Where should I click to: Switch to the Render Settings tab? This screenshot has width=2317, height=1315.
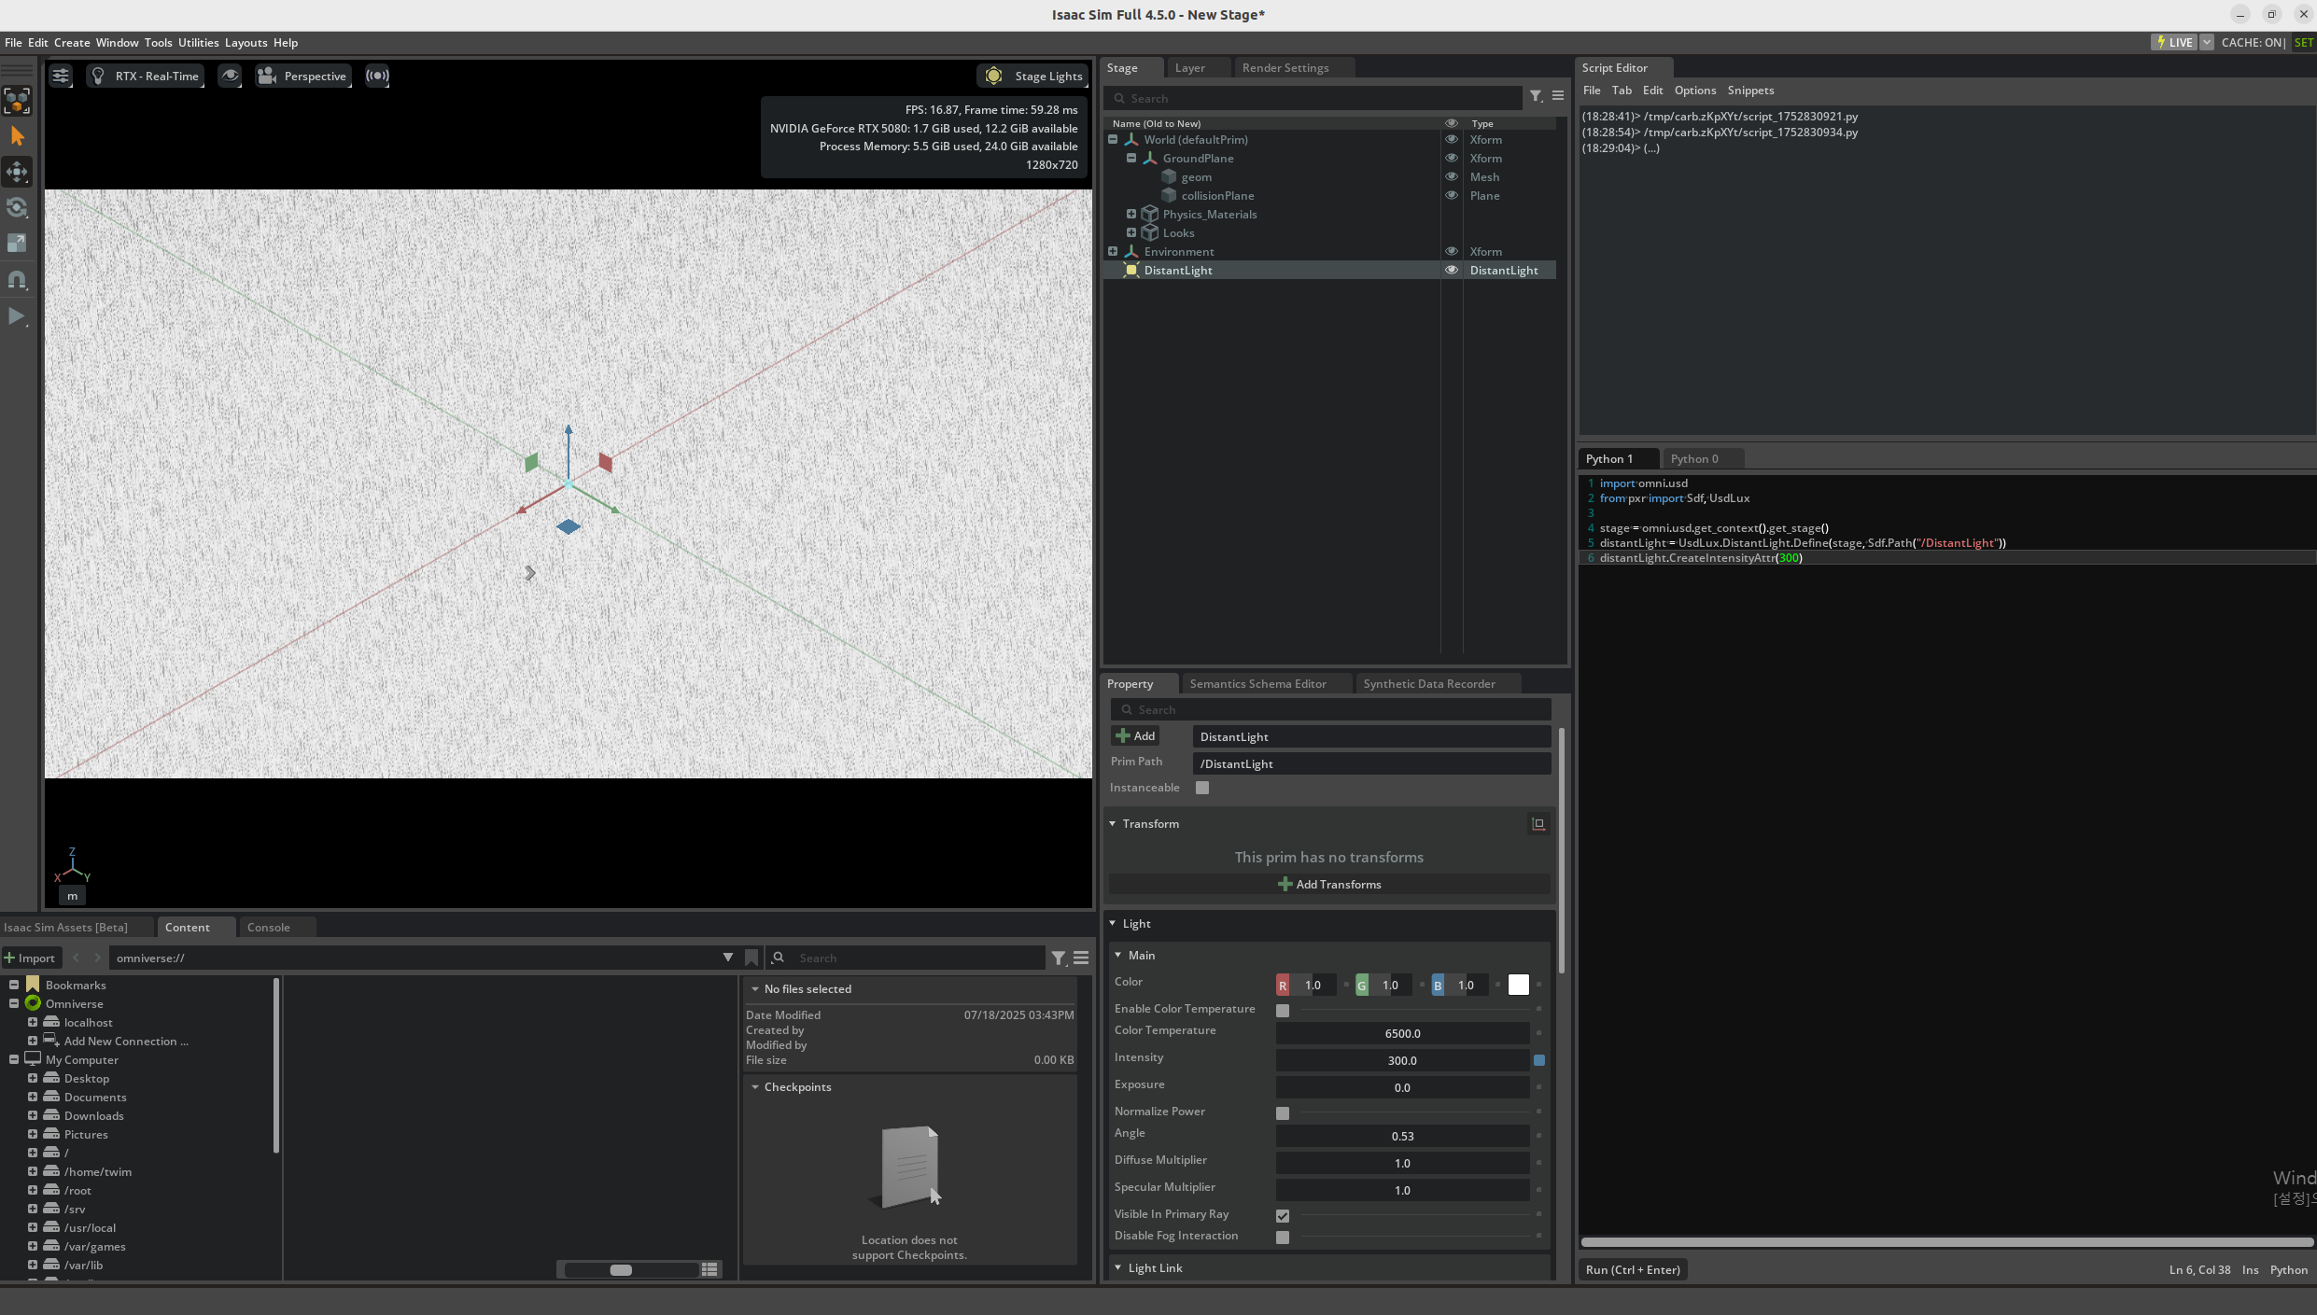click(1285, 68)
